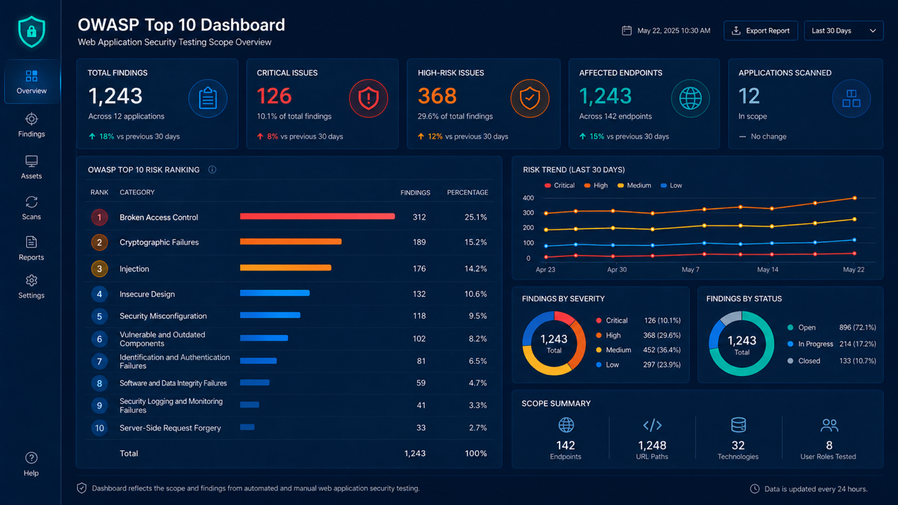The width and height of the screenshot is (898, 505).
Task: Click the Endpoints globe icon in Scope Summary
Action: point(566,425)
